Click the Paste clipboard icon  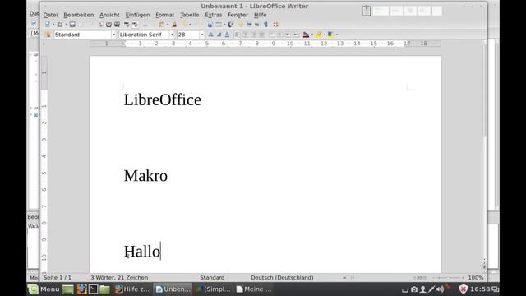[x=161, y=25]
